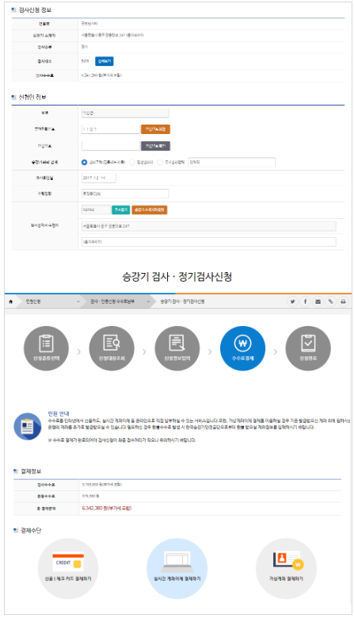Click the 수령방법 field
Screen dimensions: 354x618
point(125,194)
